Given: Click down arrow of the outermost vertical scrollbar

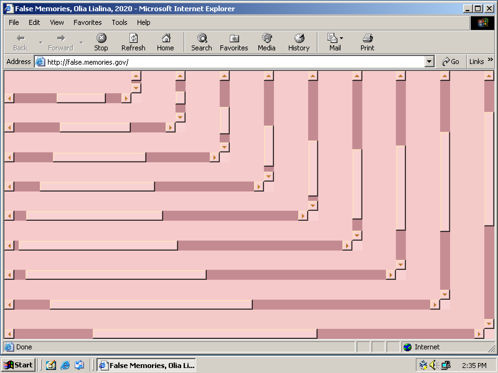Looking at the screenshot, I should [489, 324].
